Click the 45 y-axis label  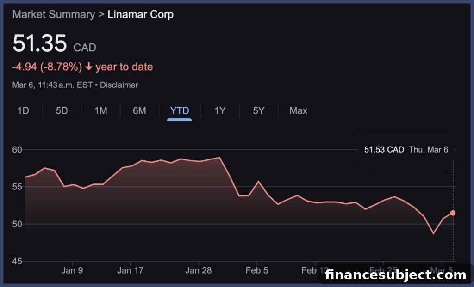(x=17, y=261)
